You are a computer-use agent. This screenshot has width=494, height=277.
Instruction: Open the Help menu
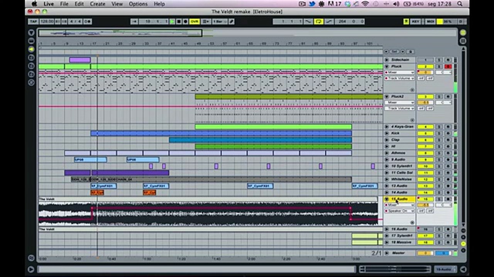tap(159, 4)
